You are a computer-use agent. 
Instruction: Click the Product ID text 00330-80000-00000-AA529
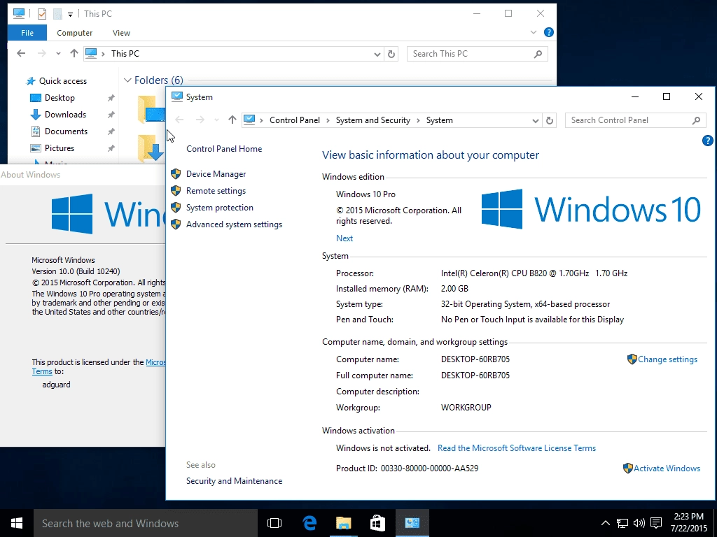tap(429, 468)
